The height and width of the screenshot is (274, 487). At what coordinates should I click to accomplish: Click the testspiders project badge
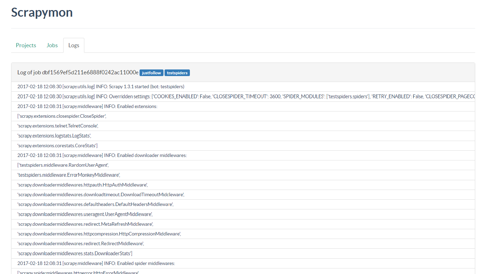pos(177,73)
